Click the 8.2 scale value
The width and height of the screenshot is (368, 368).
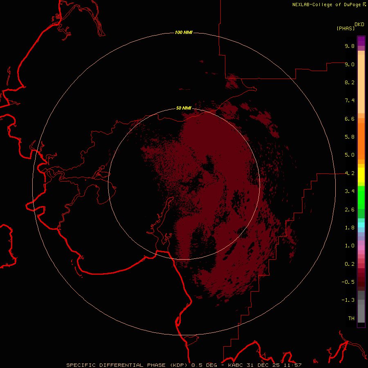(x=350, y=82)
